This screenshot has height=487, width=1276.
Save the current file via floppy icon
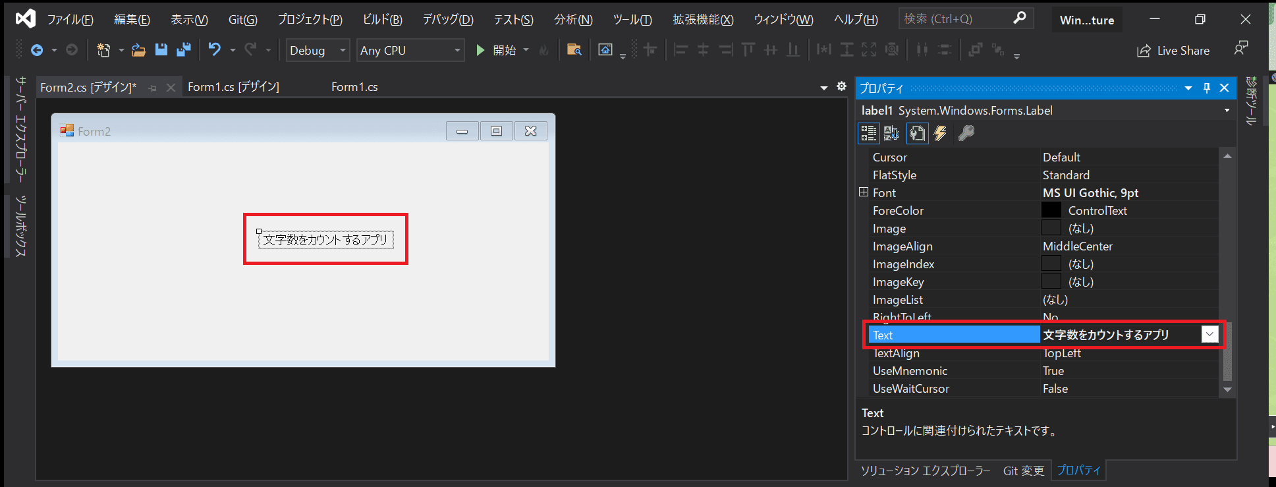(161, 50)
